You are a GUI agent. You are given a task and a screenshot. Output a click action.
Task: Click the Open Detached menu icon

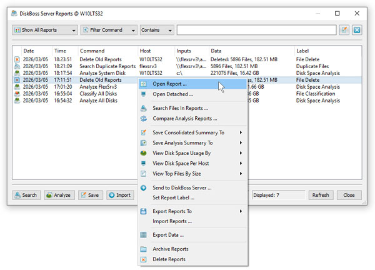tap(144, 94)
